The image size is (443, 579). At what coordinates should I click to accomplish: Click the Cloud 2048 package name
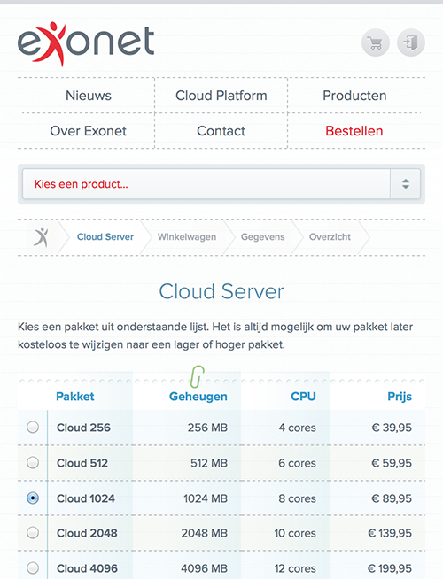click(x=87, y=533)
